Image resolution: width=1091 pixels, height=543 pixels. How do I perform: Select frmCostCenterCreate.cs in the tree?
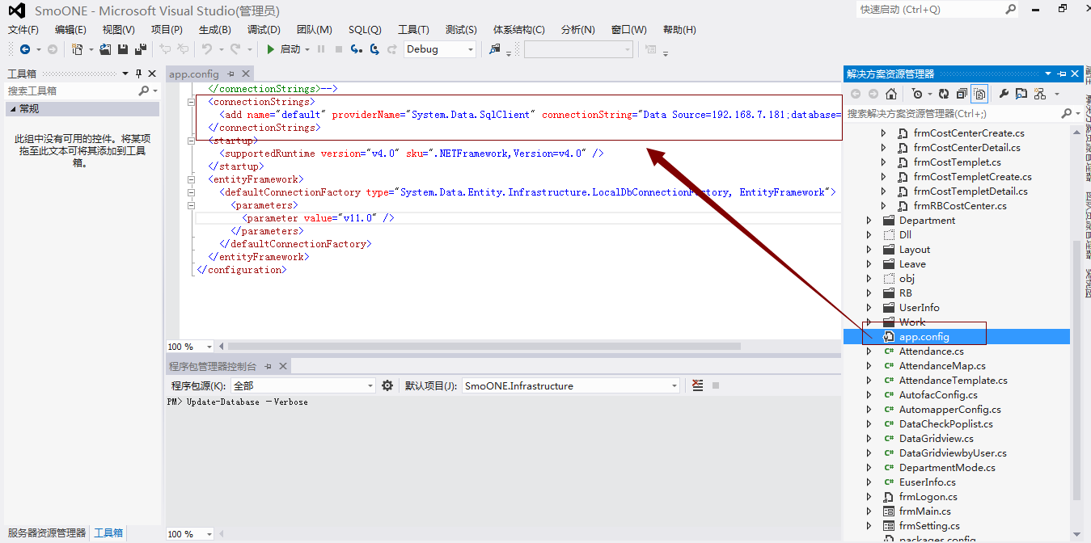point(969,133)
